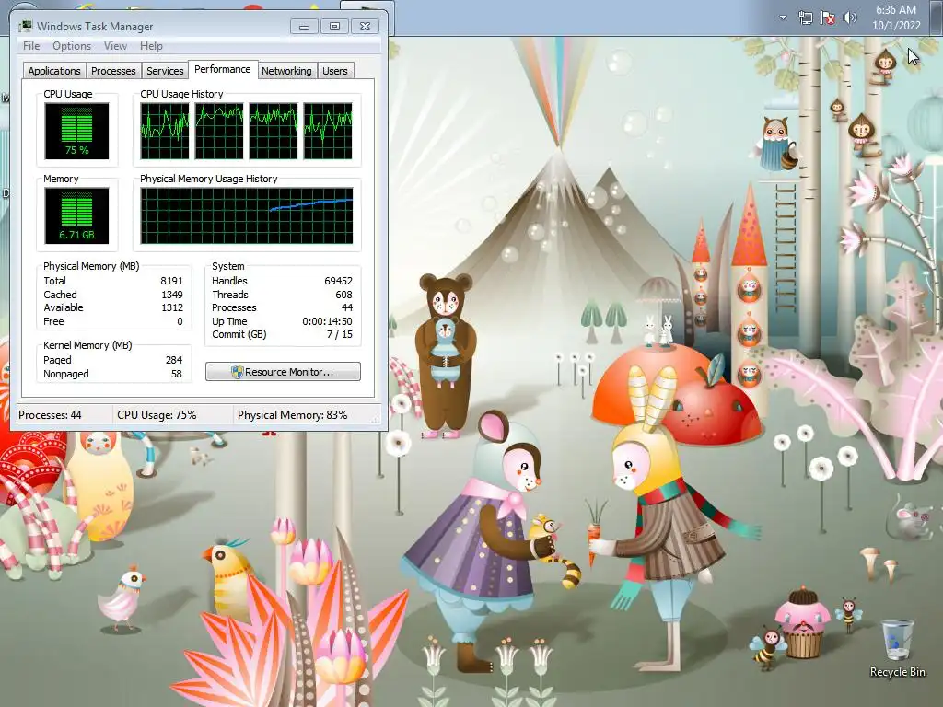Click the Nonpaged value 58
This screenshot has height=707, width=943.
click(176, 374)
